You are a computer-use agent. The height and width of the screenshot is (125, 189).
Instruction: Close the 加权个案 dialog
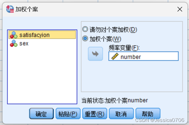180,9
